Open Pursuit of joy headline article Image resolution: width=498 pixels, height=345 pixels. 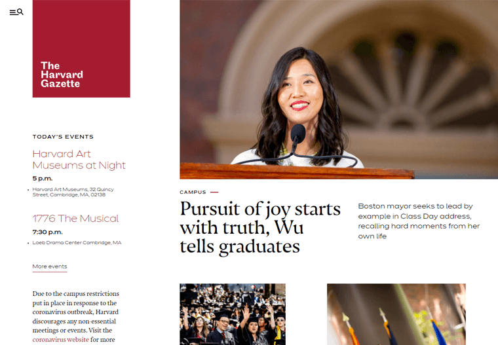coord(260,227)
